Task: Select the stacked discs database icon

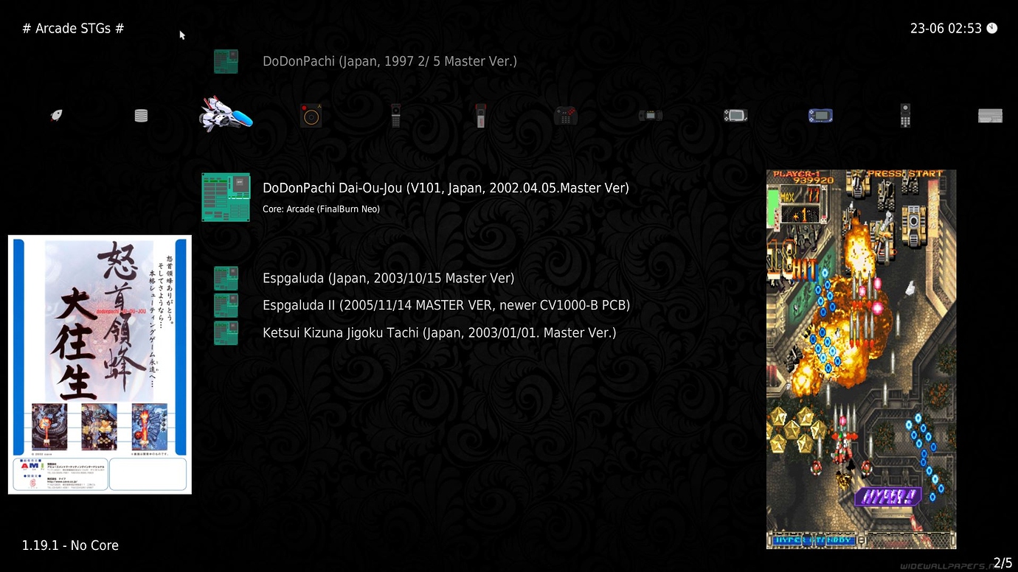Action: [141, 116]
